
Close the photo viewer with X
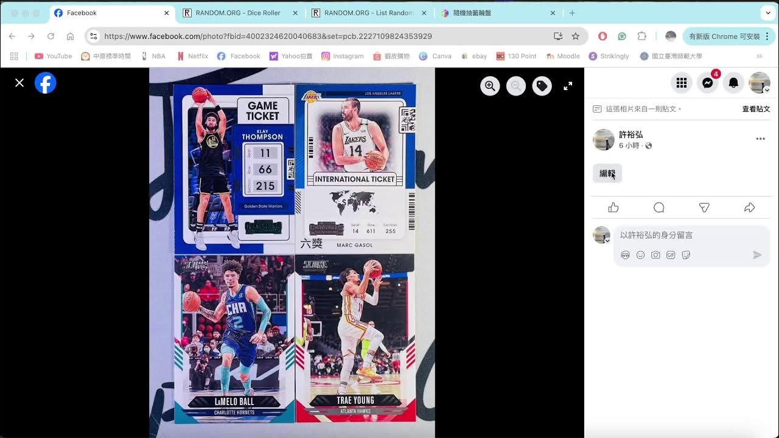[x=19, y=83]
